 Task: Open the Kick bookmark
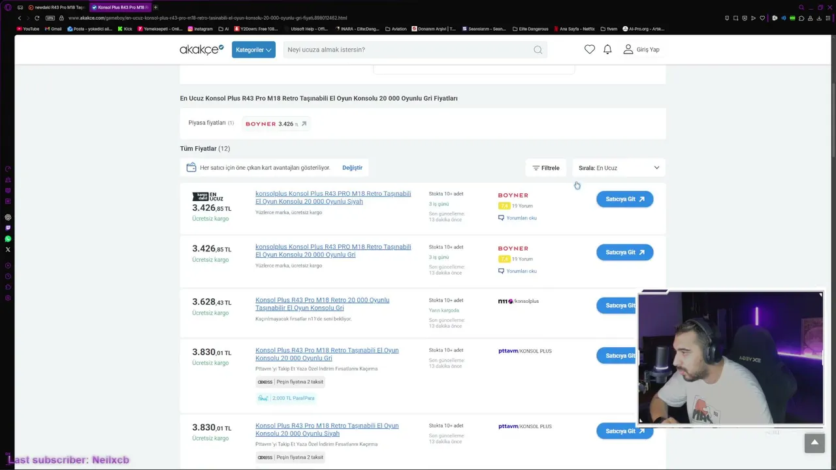pos(125,29)
